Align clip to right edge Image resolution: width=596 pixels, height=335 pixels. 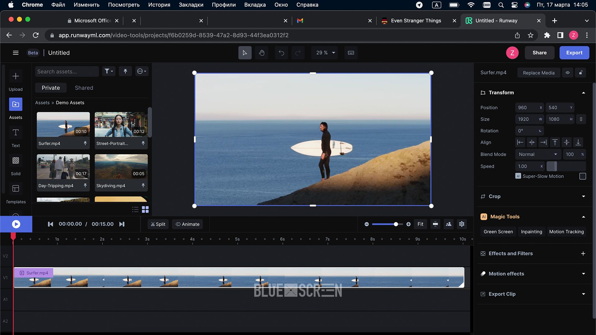[543, 142]
